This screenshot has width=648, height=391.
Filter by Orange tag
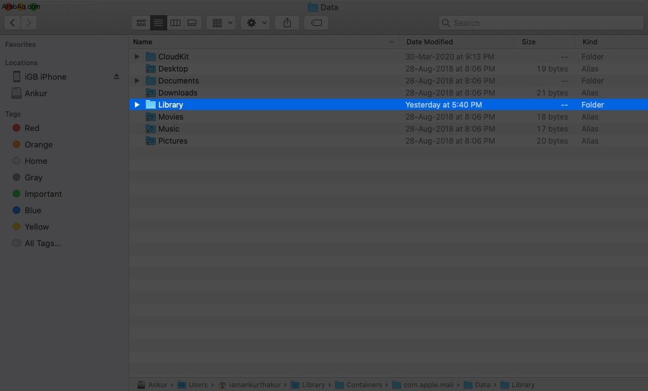39,144
